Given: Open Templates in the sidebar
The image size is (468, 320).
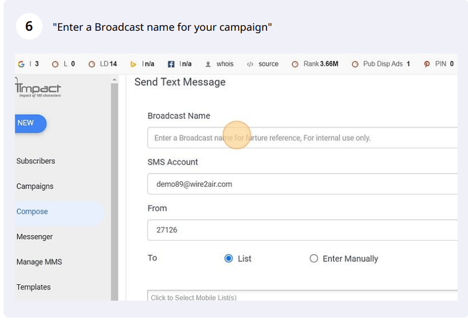Looking at the screenshot, I should tap(34, 287).
